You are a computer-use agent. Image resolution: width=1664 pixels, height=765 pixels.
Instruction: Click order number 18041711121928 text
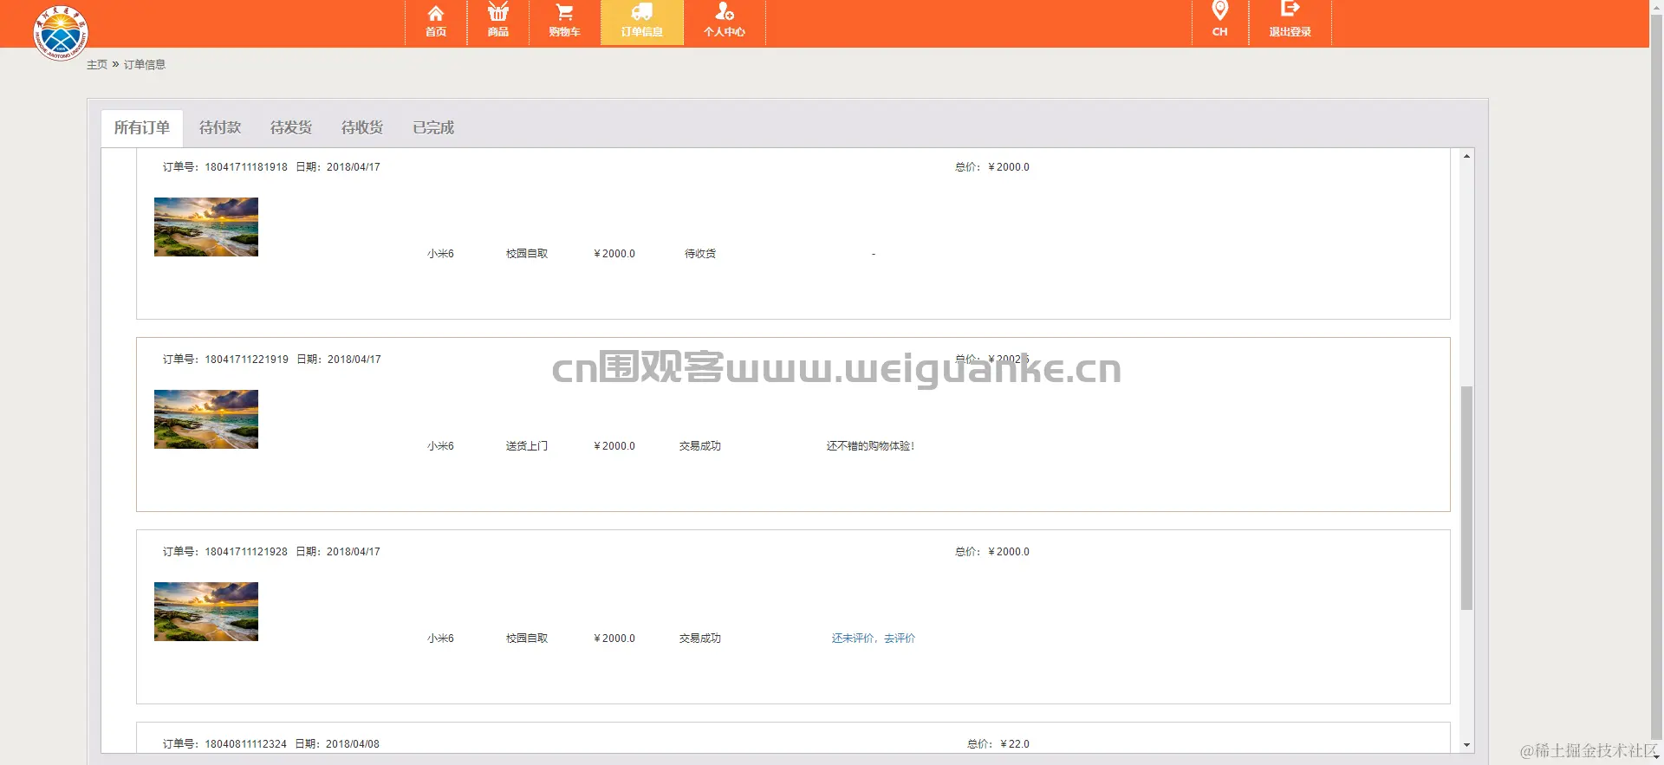click(x=246, y=552)
